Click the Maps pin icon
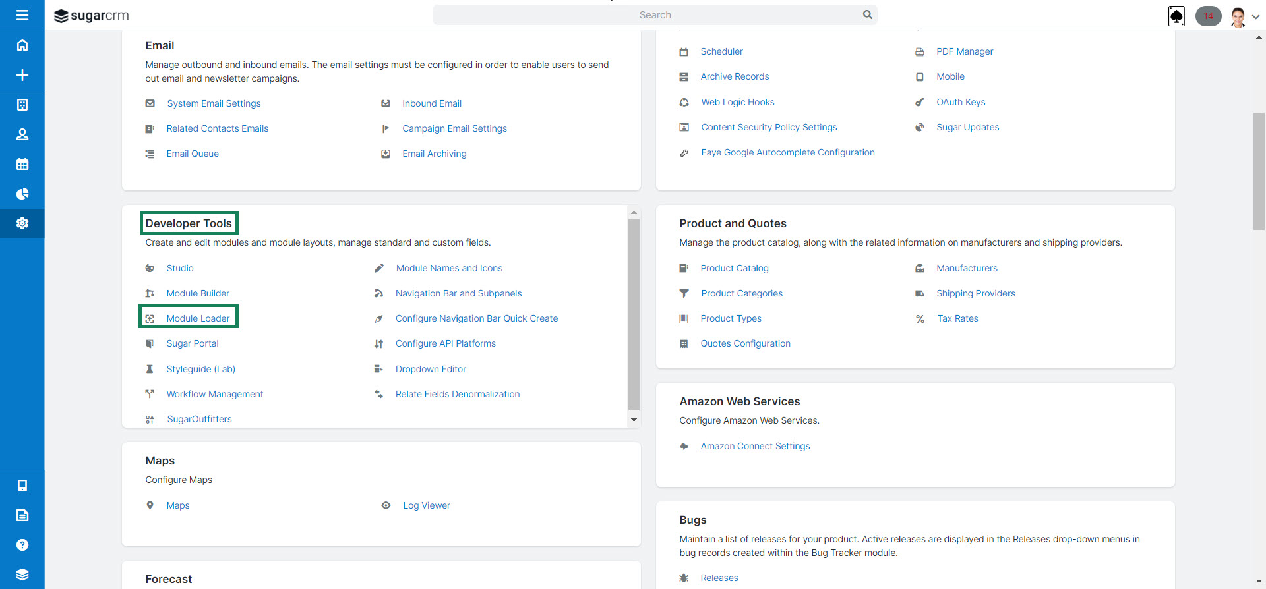The height and width of the screenshot is (589, 1266). coord(150,505)
